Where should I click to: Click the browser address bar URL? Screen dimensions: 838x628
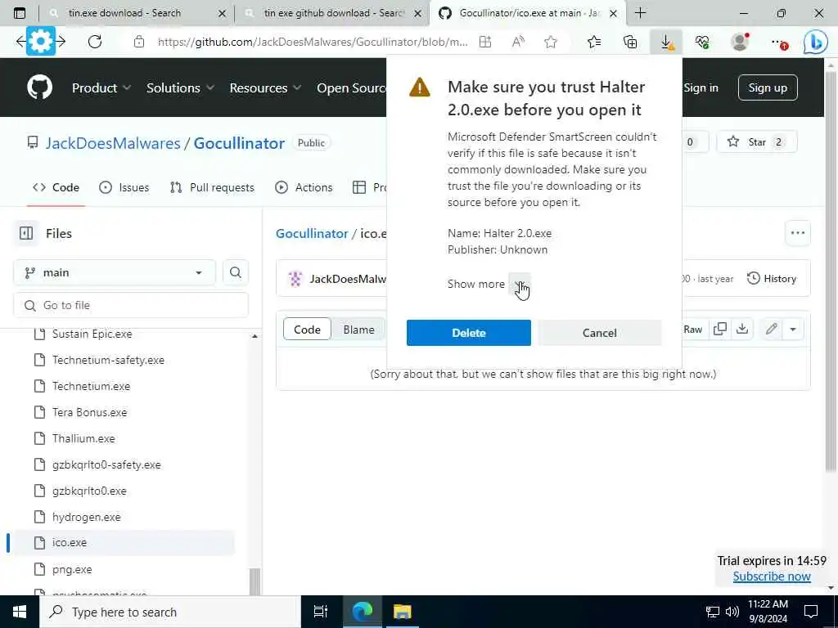(313, 42)
